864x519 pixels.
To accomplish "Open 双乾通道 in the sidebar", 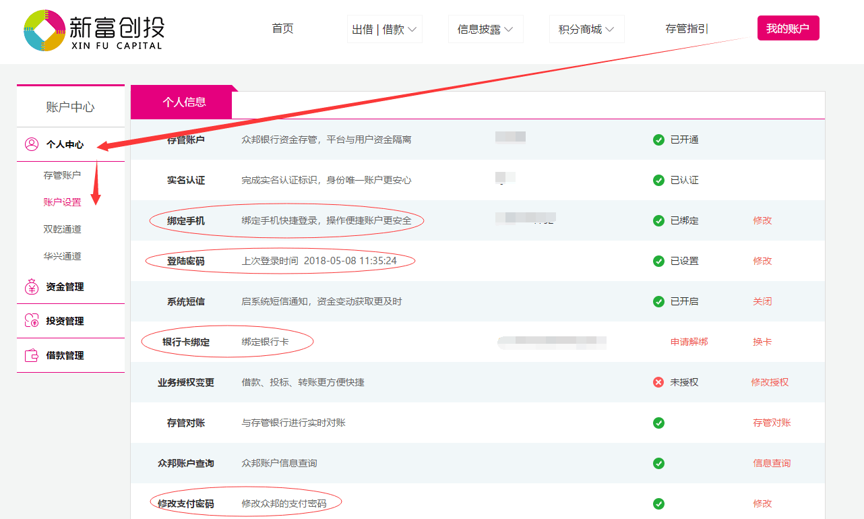I will click(x=62, y=229).
